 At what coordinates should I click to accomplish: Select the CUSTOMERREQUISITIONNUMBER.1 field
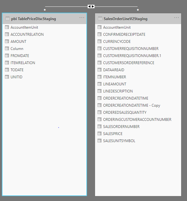coord(132,55)
